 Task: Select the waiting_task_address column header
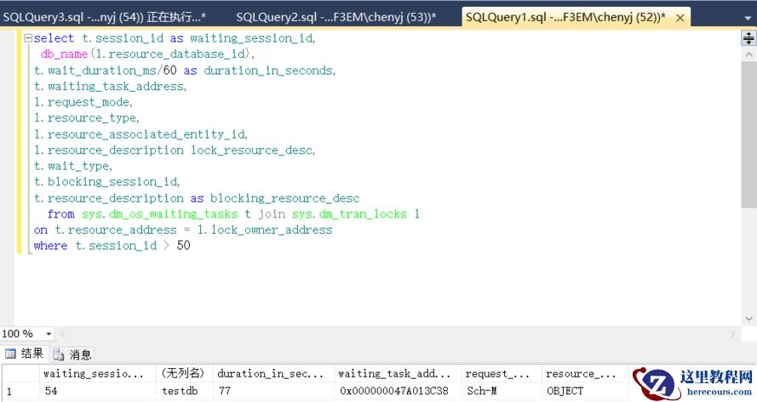coord(394,373)
